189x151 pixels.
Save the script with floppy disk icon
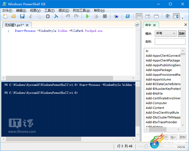click(x=22, y=16)
